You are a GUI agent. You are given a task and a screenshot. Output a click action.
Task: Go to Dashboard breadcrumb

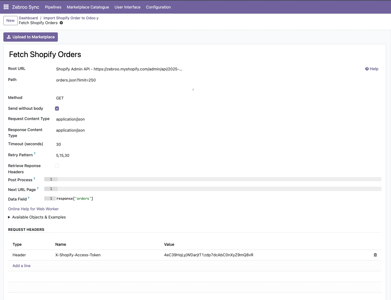coord(28,18)
